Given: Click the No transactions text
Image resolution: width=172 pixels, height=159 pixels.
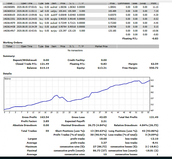Looking at the screenshot, I should point(75,50).
